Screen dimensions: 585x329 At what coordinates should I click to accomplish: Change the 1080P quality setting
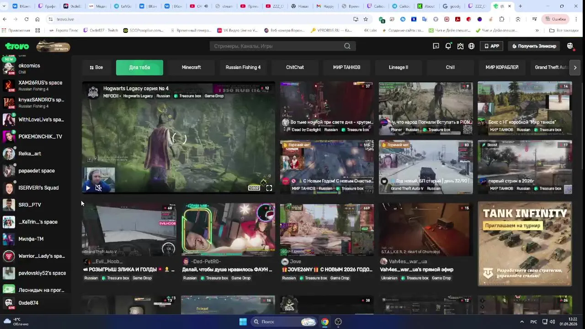(254, 188)
